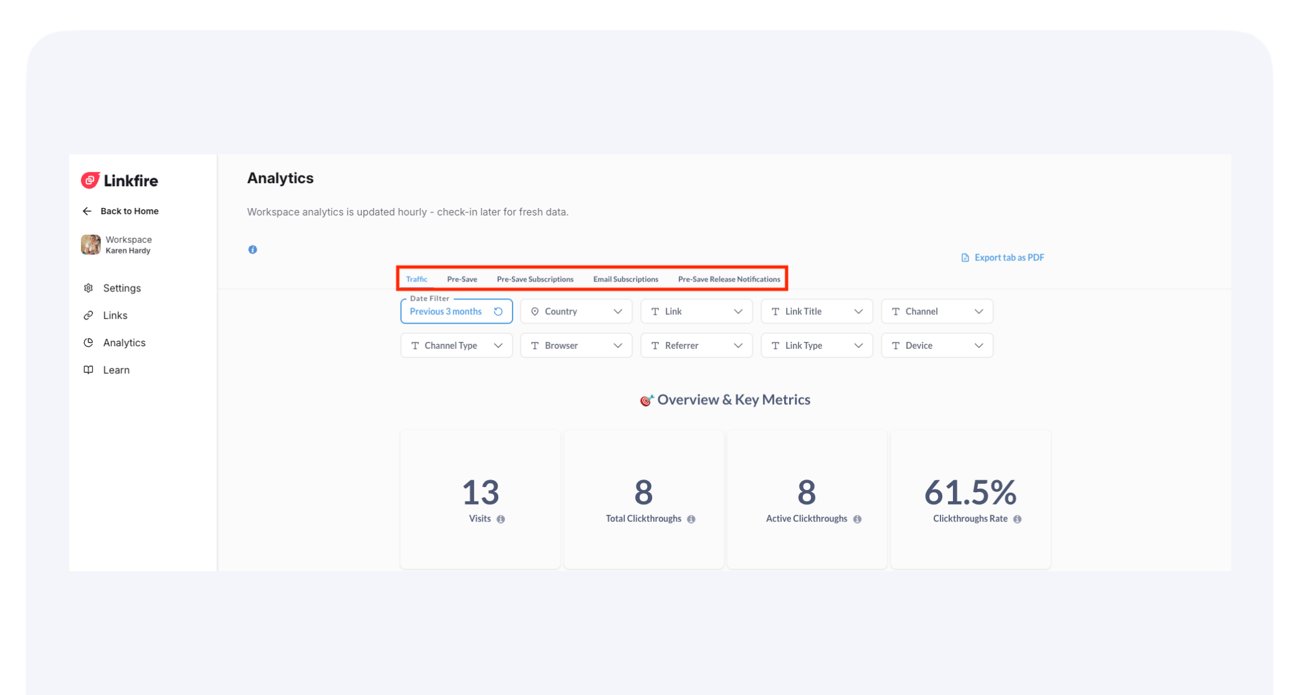The height and width of the screenshot is (695, 1303).
Task: Click info icon beside Clickthroughs Rate
Action: point(1017,519)
